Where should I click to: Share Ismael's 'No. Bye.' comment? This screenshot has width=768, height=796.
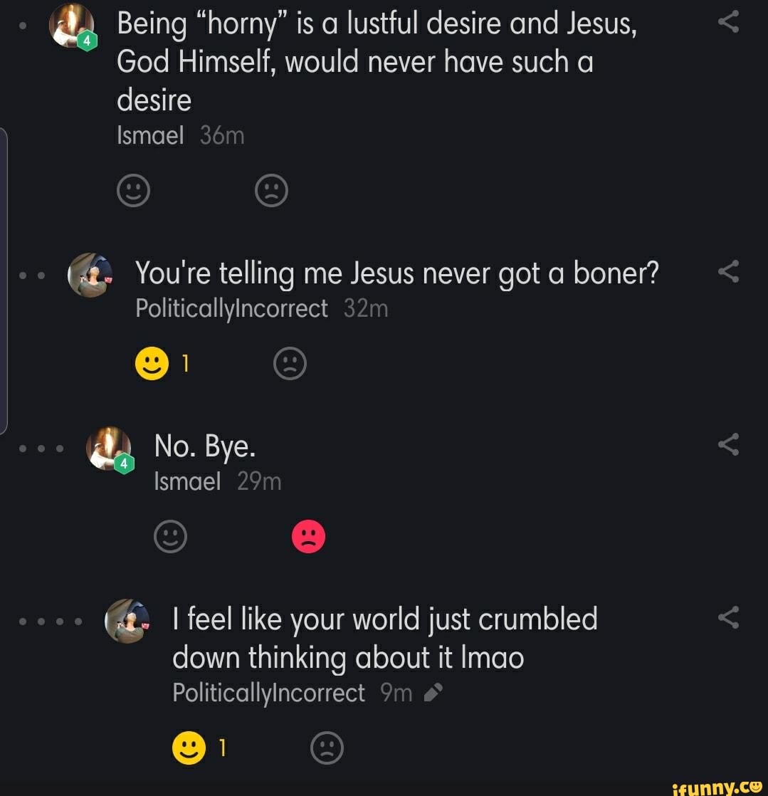(x=728, y=445)
